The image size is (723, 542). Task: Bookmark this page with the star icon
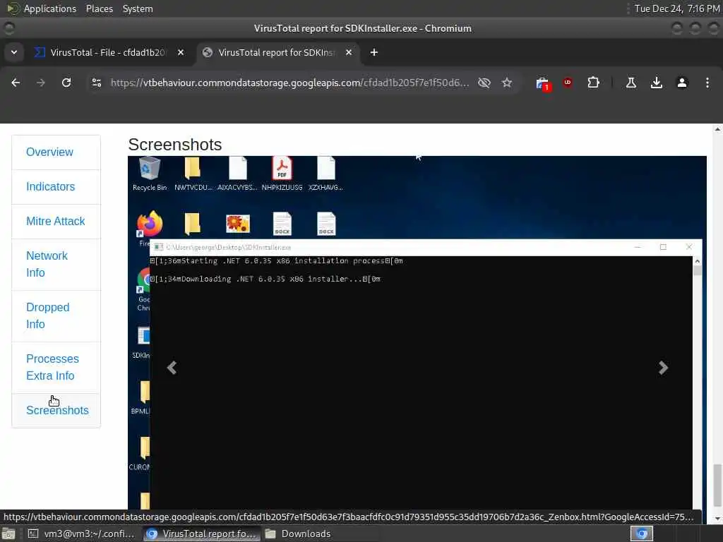pyautogui.click(x=507, y=83)
